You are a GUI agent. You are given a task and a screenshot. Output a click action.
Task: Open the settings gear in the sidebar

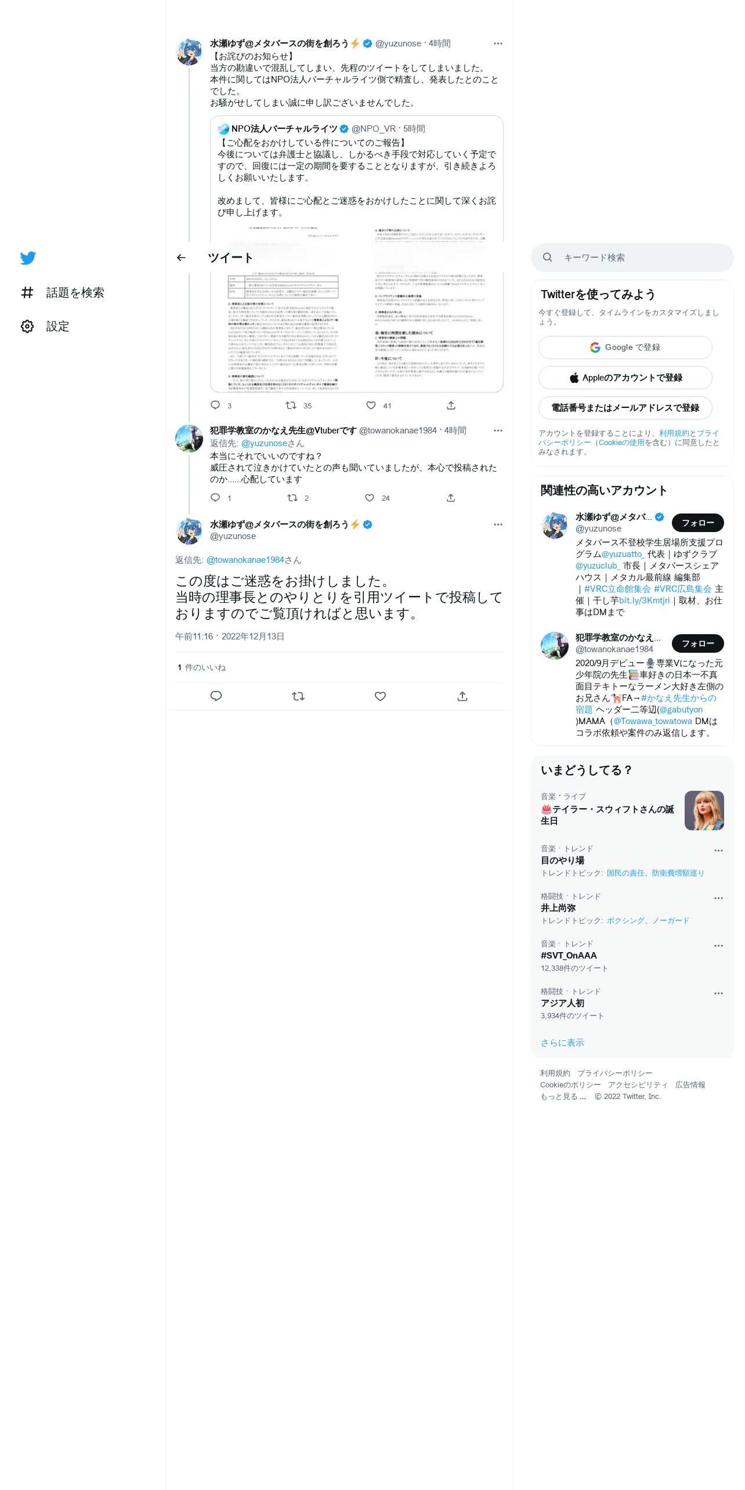27,326
